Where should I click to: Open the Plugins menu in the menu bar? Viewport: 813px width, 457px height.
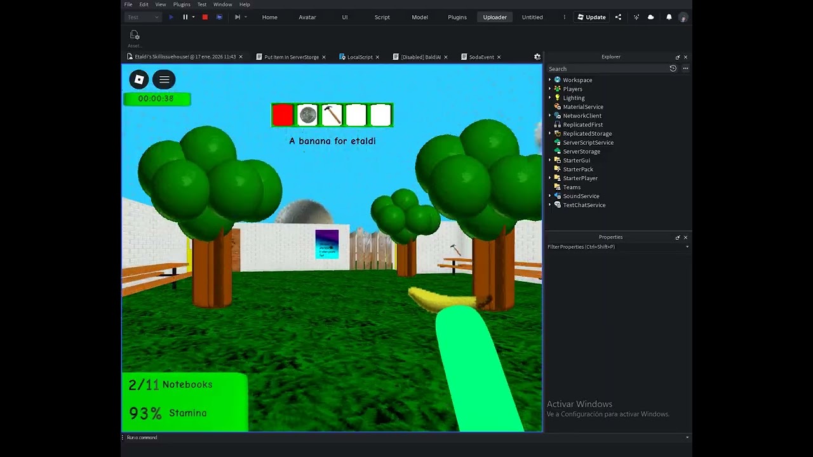[x=182, y=4]
